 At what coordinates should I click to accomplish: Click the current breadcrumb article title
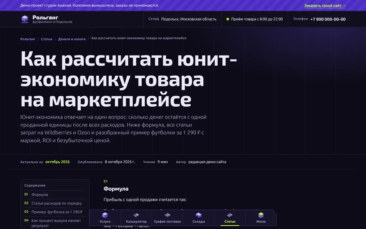point(139,38)
